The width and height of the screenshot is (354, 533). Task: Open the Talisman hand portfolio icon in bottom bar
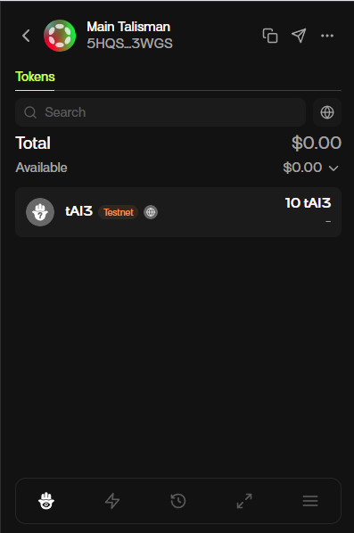click(46, 501)
